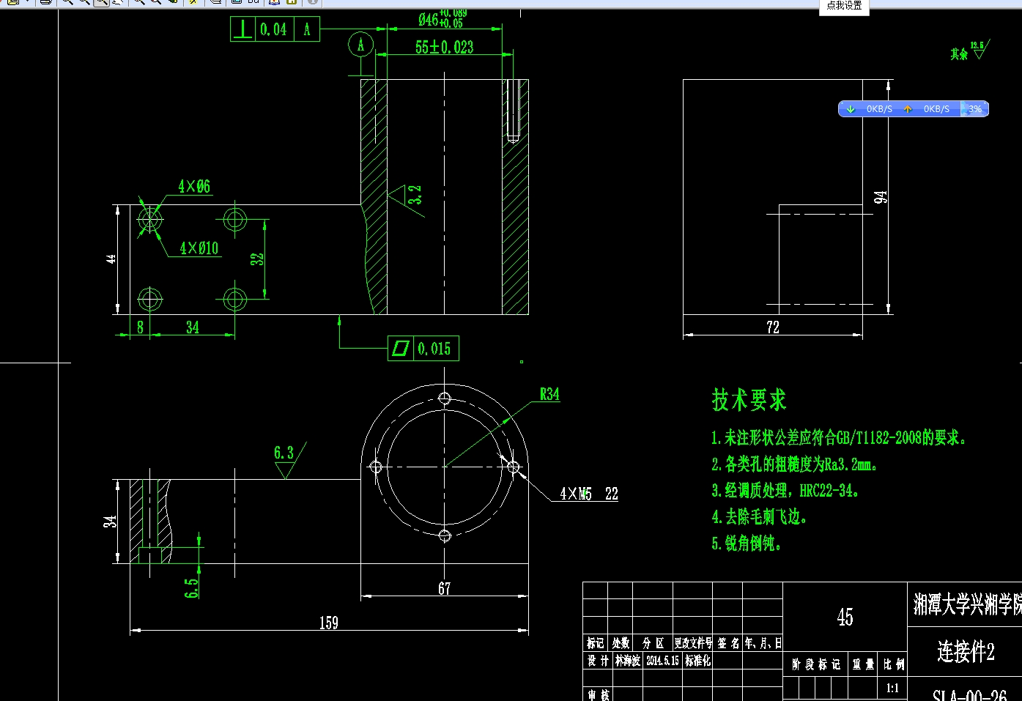Select the 重量 title block cell
The image size is (1022, 701).
(862, 664)
